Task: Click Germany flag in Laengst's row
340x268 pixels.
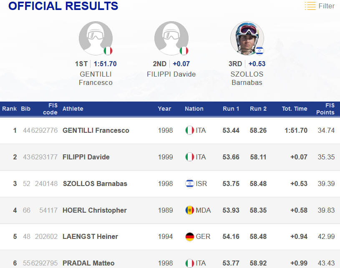Action: [x=189, y=236]
